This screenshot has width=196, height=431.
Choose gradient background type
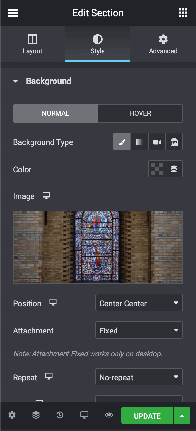[140, 142]
